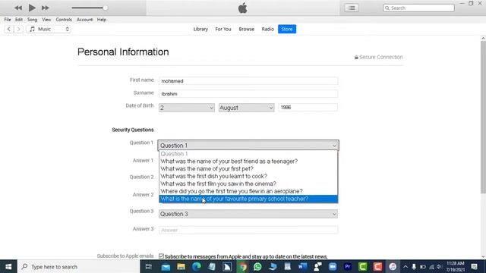Open the birth month August dropdown
Image resolution: width=486 pixels, height=273 pixels.
(246, 108)
